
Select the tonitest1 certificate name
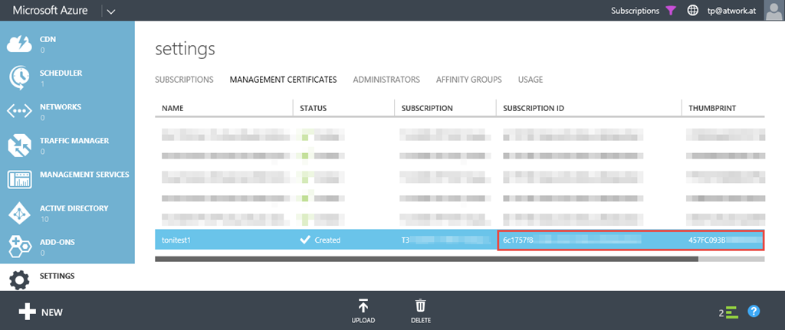coord(176,240)
